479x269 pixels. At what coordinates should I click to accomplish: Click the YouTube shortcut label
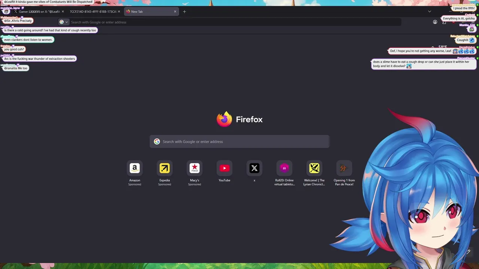[x=225, y=180]
